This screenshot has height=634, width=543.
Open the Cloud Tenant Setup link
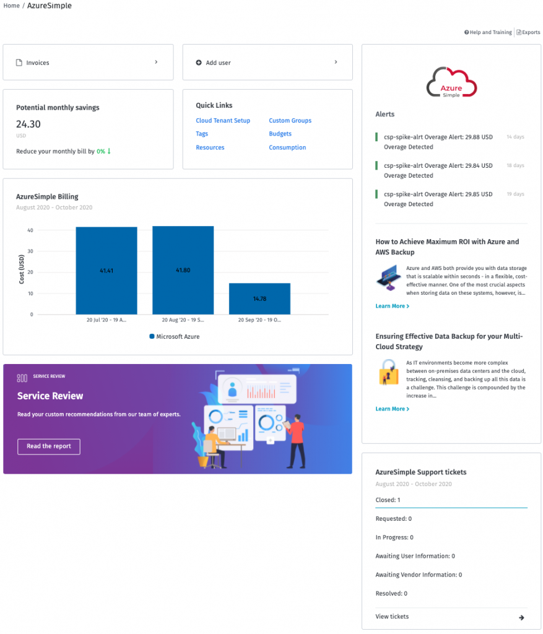(223, 121)
